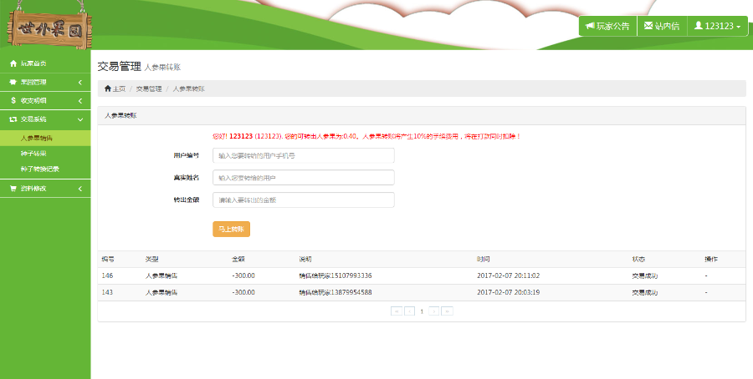Expand 收支明细 chevron in sidebar
Image resolution: width=753 pixels, height=379 pixels.
[x=79, y=101]
